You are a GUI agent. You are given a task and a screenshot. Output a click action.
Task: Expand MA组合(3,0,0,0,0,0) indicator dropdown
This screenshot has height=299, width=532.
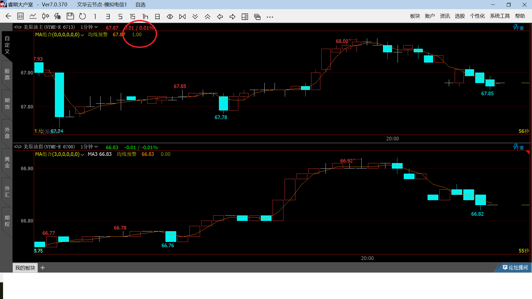click(x=82, y=154)
